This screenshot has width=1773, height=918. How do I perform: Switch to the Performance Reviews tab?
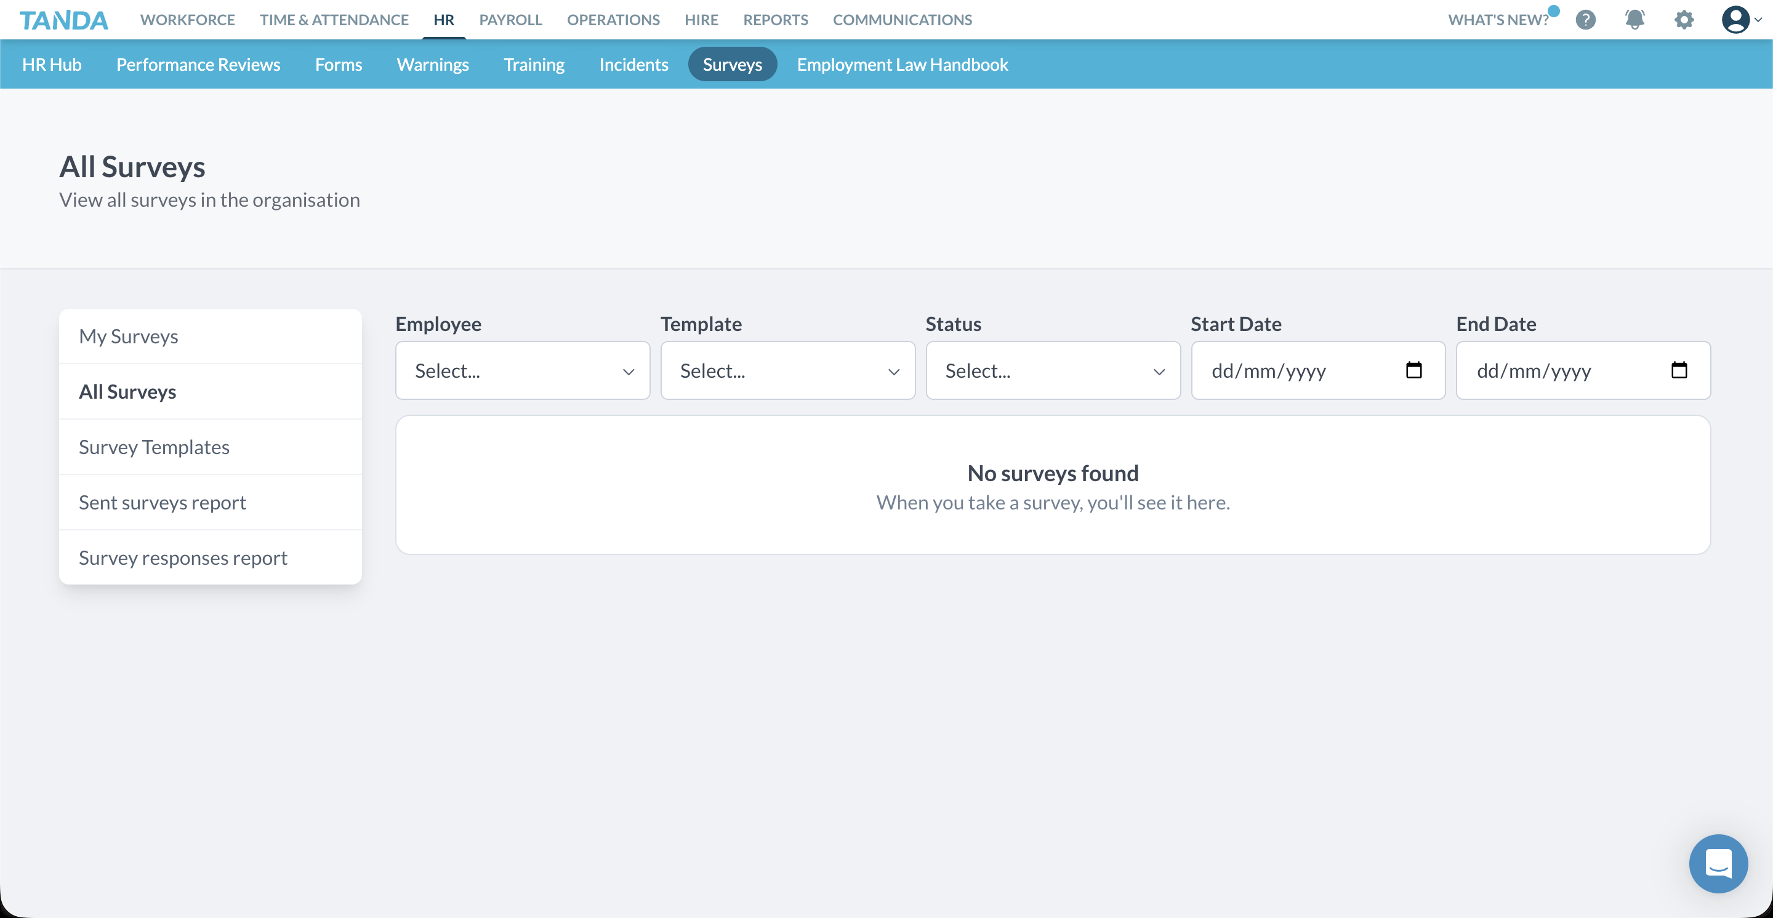[198, 64]
